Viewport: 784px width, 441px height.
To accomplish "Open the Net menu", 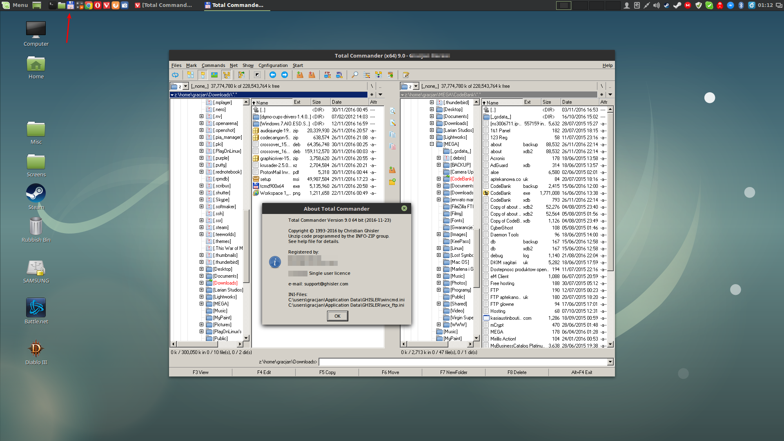I will (234, 65).
